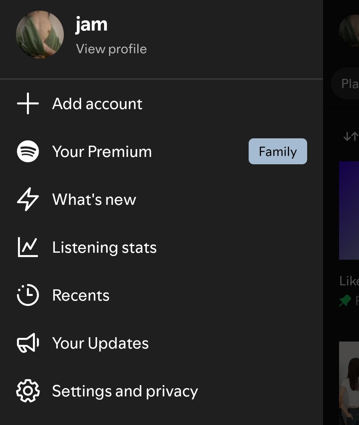Screen dimensions: 359x425
Task: Open Your Premium menu entry
Action: [x=102, y=152]
